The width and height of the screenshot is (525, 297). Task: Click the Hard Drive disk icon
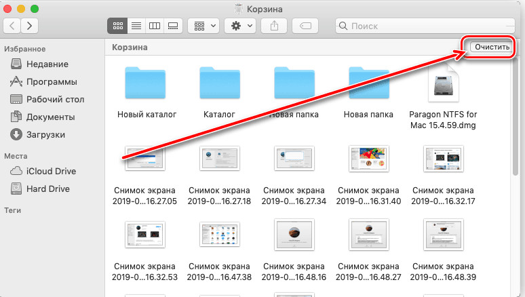[x=16, y=189]
